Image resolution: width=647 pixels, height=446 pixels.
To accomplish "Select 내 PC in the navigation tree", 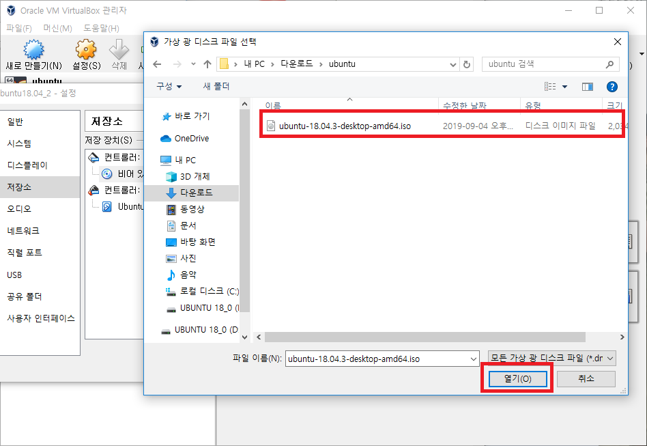I will pyautogui.click(x=178, y=161).
